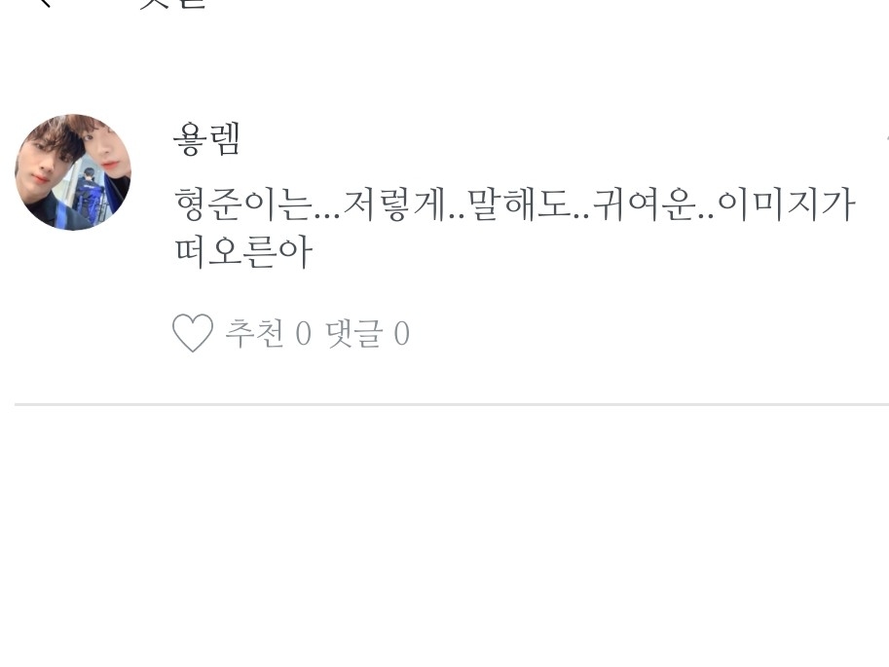Select the cut-off page title at top
Viewport: 889px width, 667px height.
(x=171, y=3)
